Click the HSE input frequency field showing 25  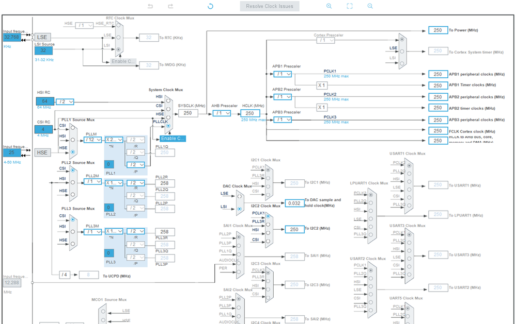tap(12, 152)
